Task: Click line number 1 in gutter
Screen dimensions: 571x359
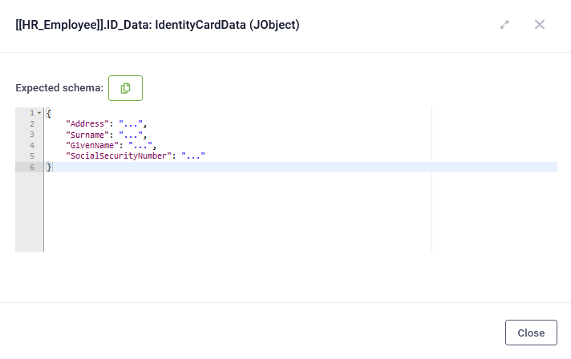Action: tap(31, 113)
